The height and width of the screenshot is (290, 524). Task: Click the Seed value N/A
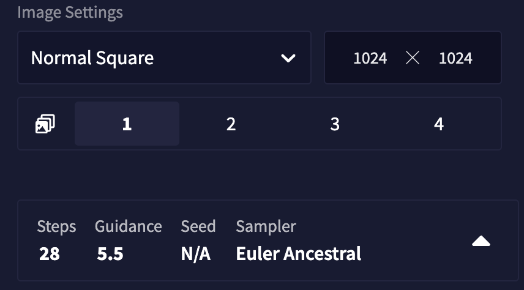point(196,253)
